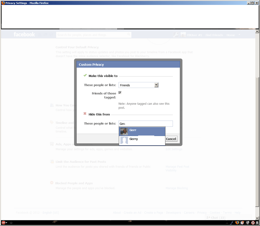Image resolution: width=260 pixels, height=226 pixels.
Task: Click the How You Connect section icon
Action: tap(52, 105)
